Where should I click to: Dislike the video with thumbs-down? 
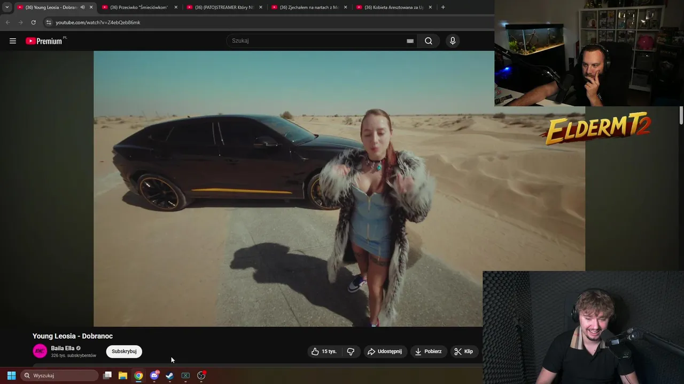(x=351, y=351)
